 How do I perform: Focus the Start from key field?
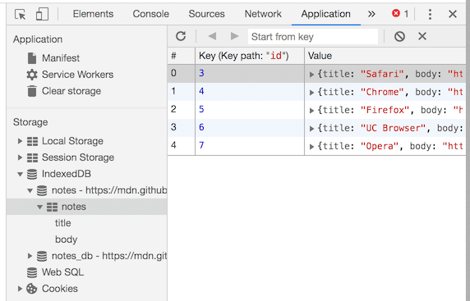tap(313, 37)
